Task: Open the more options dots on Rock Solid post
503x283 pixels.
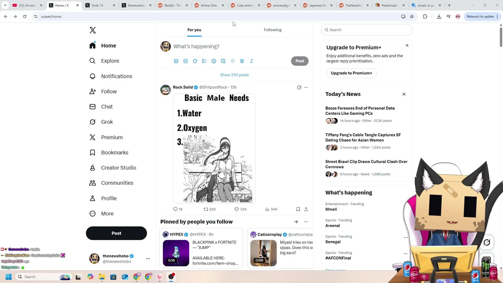Action: coord(306,87)
